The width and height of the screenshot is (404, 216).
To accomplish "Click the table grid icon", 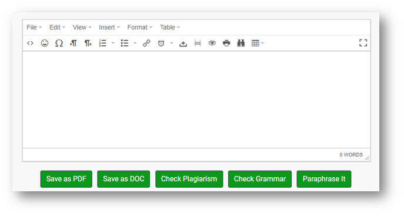I will coord(255,43).
